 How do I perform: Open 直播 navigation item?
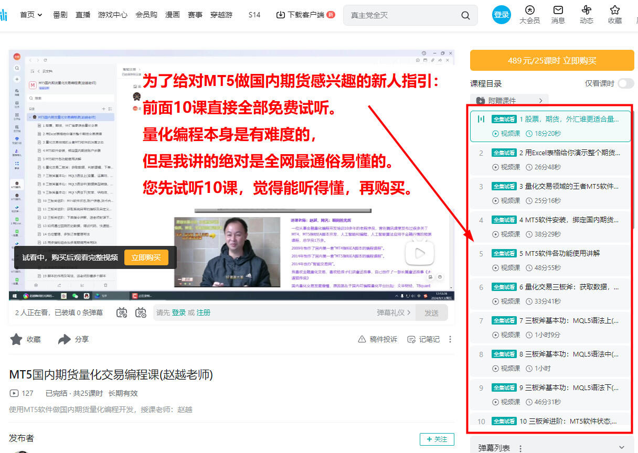click(x=83, y=15)
